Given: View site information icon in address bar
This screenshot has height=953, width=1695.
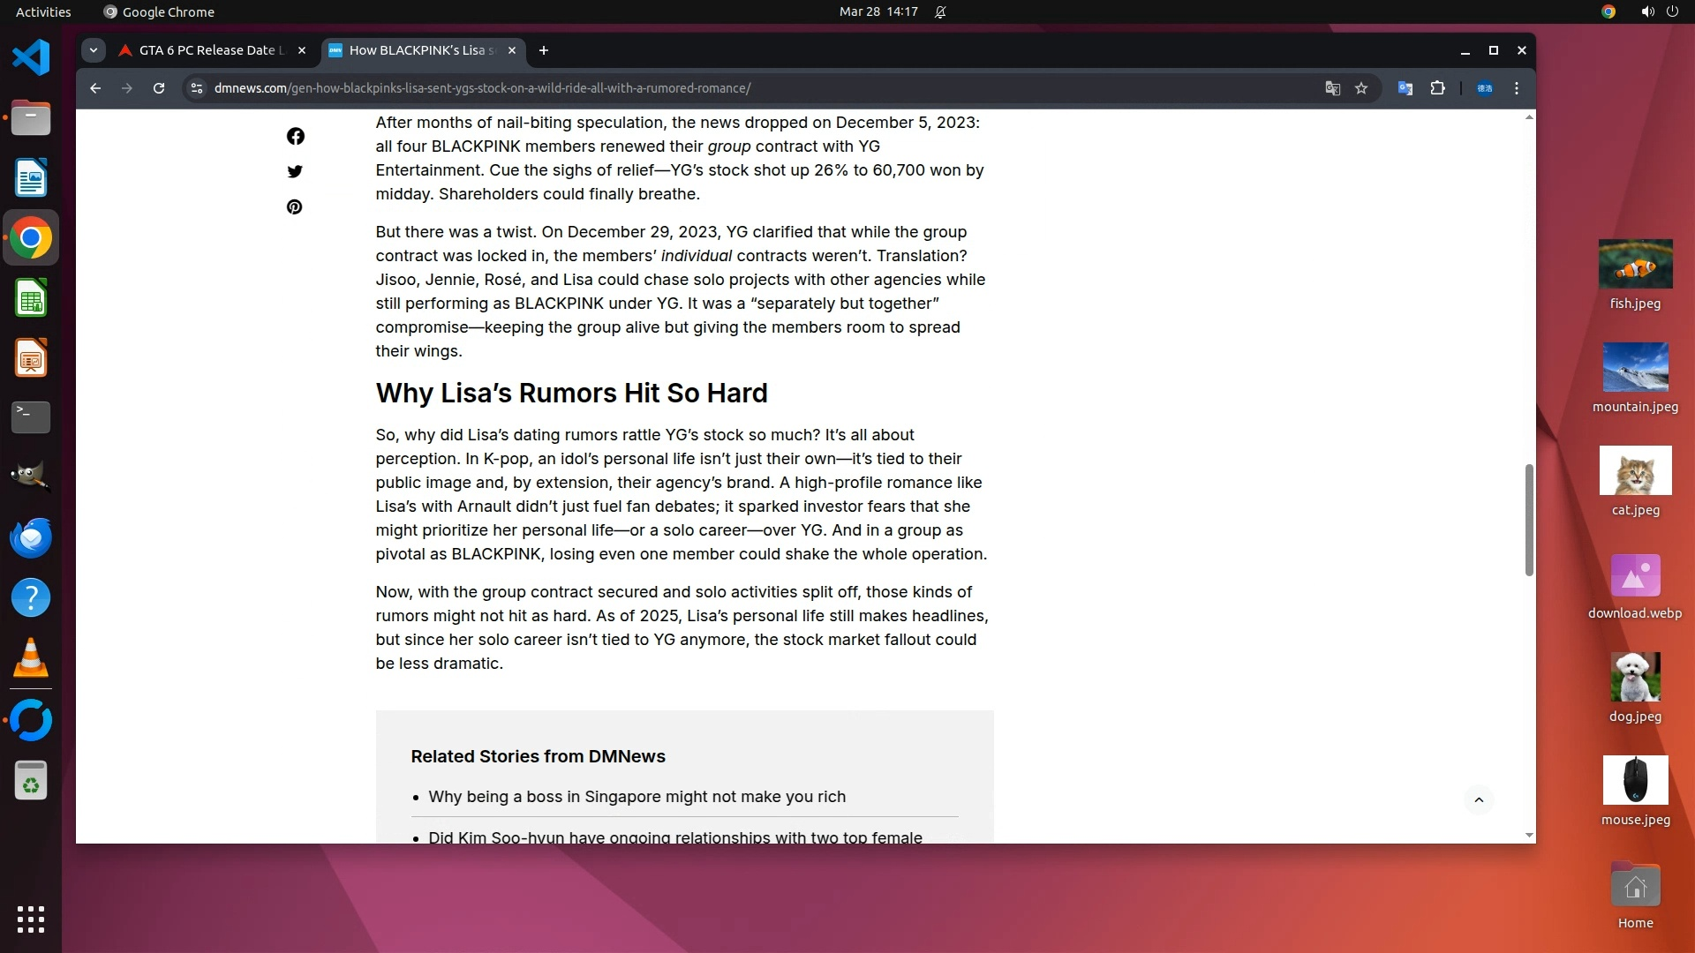Looking at the screenshot, I should pyautogui.click(x=197, y=88).
